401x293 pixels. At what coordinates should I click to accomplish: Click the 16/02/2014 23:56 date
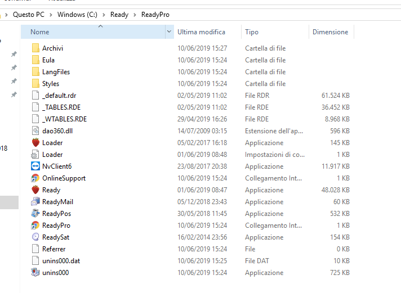tap(202, 237)
